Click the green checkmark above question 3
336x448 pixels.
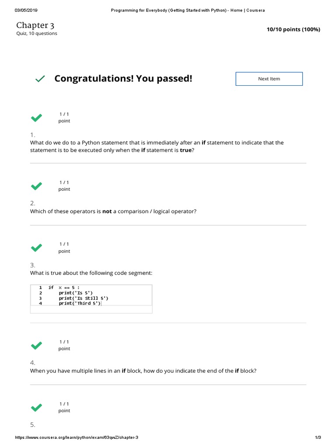click(x=36, y=248)
